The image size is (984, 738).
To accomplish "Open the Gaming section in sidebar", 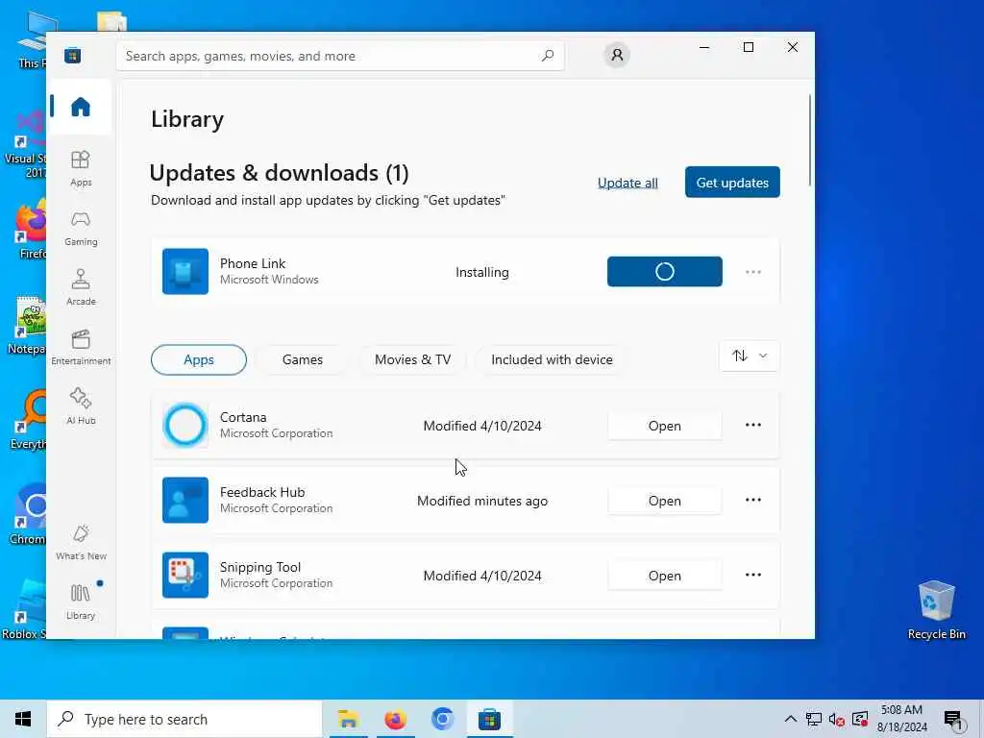I will coord(81,229).
